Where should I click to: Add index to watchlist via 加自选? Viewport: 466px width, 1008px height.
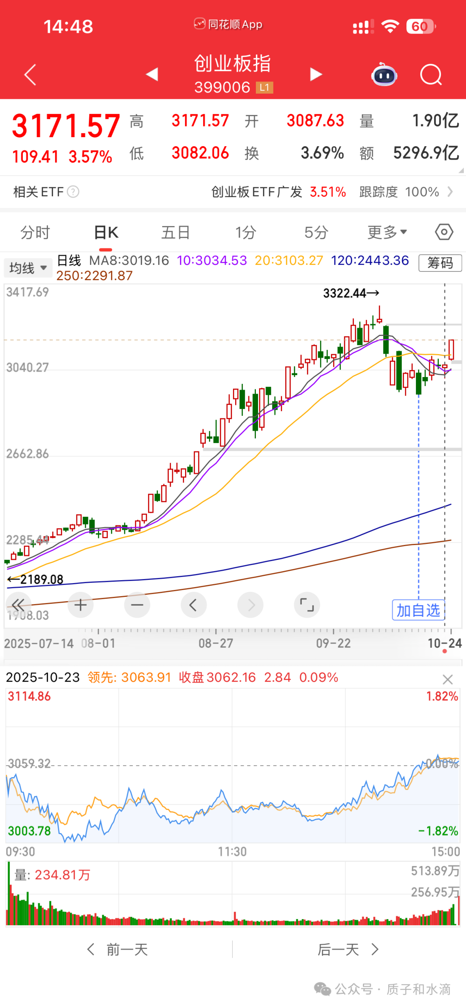[x=418, y=610]
